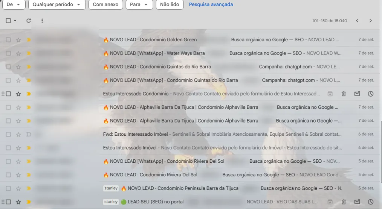
Task: Select the LEAD SEU (SEO) email checkbox
Action: pyautogui.click(x=8, y=202)
